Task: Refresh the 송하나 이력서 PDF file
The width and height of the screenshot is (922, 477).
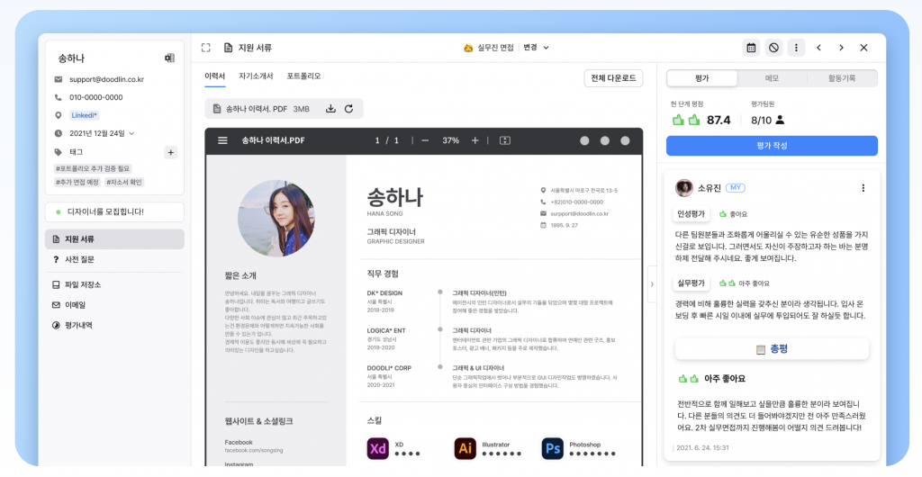Action: (x=348, y=109)
